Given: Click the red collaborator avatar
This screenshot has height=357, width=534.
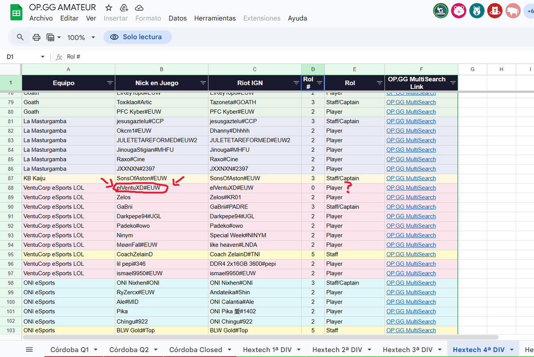Looking at the screenshot, I should tap(494, 11).
